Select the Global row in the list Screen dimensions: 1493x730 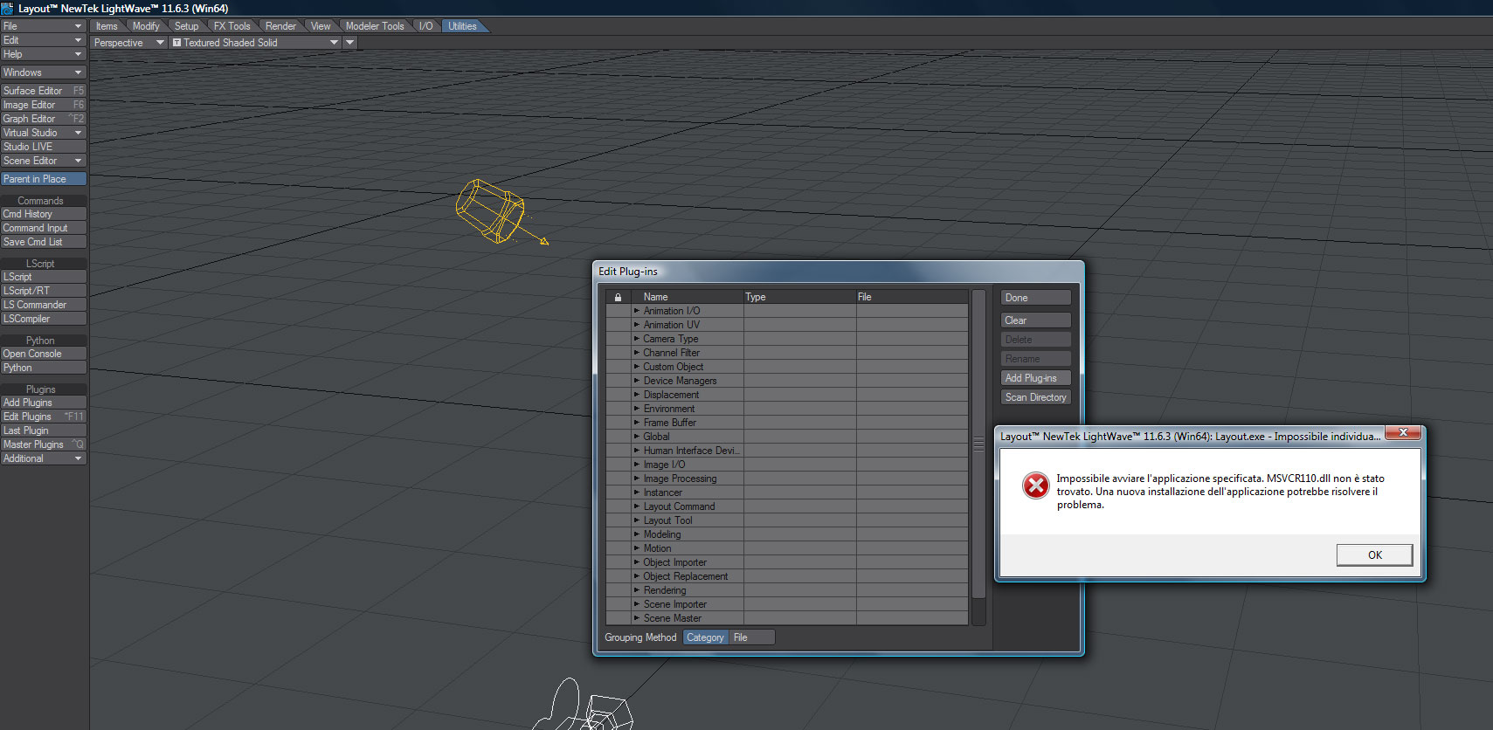pos(787,437)
